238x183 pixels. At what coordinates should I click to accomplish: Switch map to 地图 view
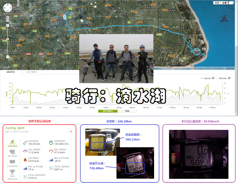click(217, 3)
